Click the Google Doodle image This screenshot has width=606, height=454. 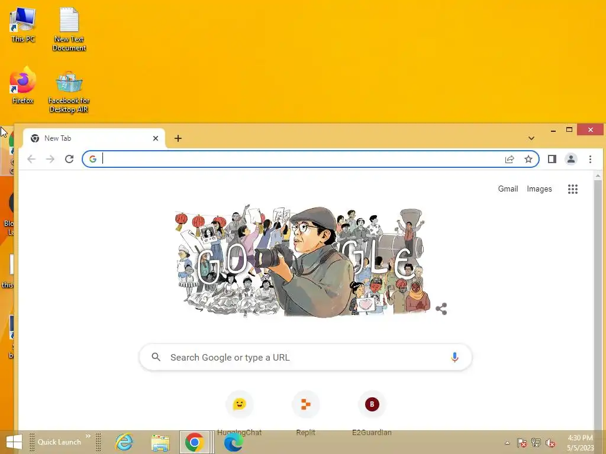[x=301, y=262]
